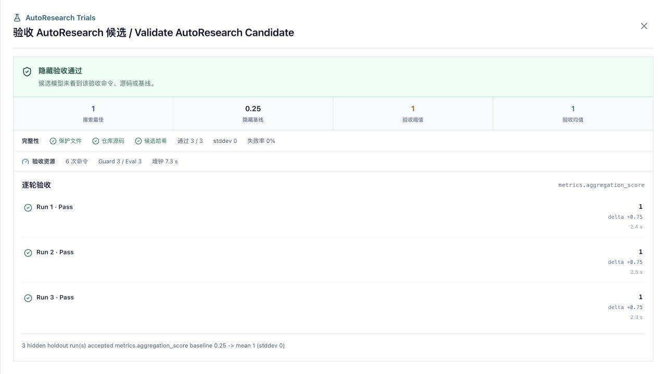Click the Guard 3 / Eval 3 text
The width and height of the screenshot is (666, 374).
120,162
